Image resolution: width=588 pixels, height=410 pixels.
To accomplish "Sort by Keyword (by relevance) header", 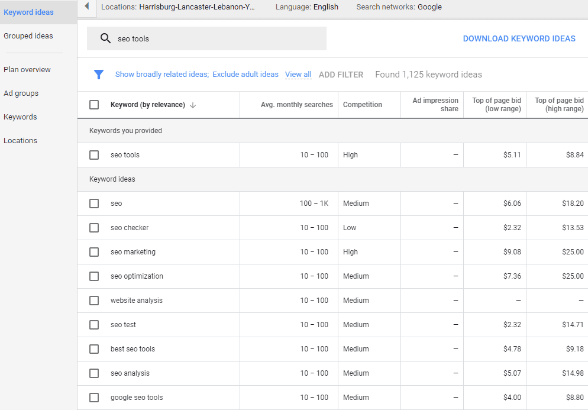I will coord(148,105).
